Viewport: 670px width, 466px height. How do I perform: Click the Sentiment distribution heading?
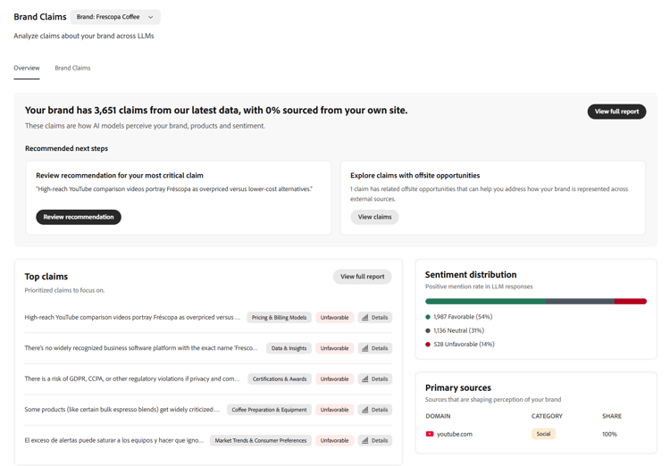471,275
